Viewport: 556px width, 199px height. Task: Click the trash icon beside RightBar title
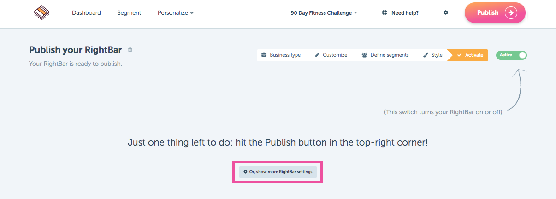130,50
